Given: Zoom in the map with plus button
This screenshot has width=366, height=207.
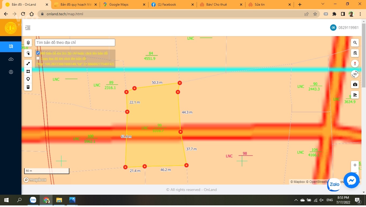Looking at the screenshot, I should click(355, 165).
